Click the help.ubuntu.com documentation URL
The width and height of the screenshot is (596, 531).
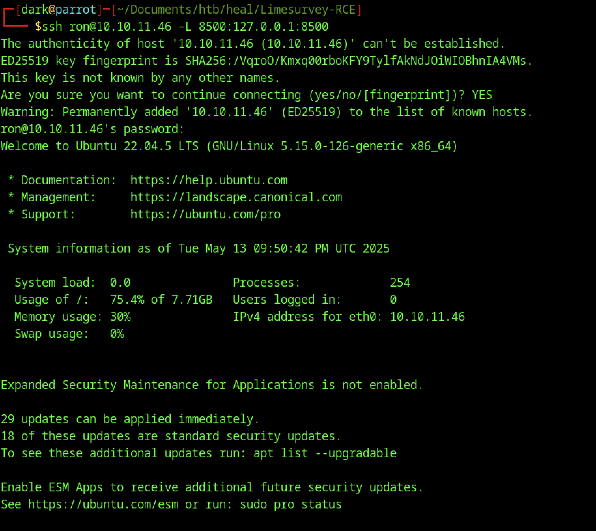(209, 180)
